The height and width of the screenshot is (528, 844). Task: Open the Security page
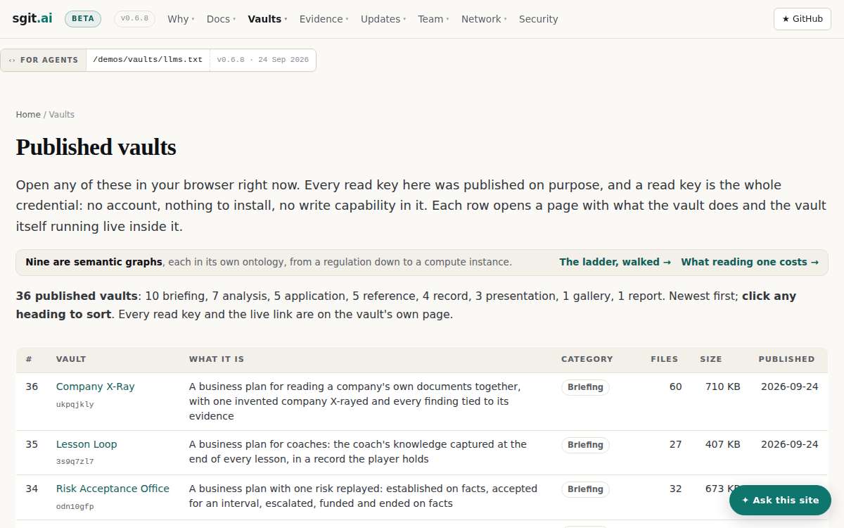point(538,19)
